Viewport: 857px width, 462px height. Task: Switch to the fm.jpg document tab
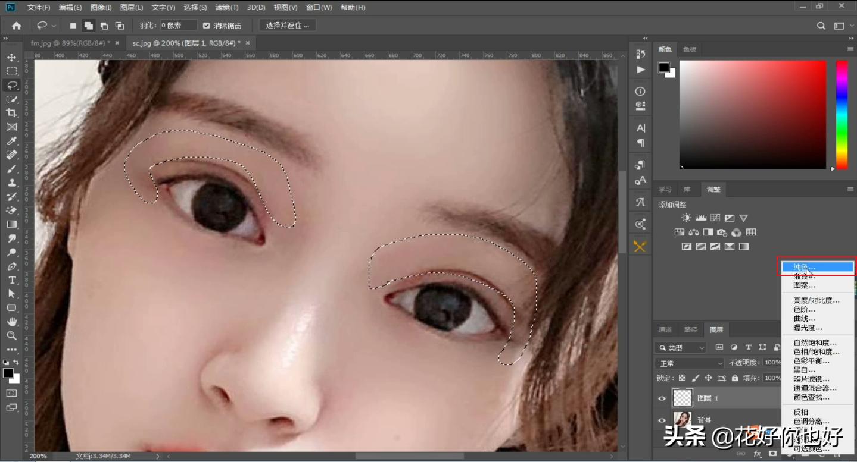coord(69,43)
